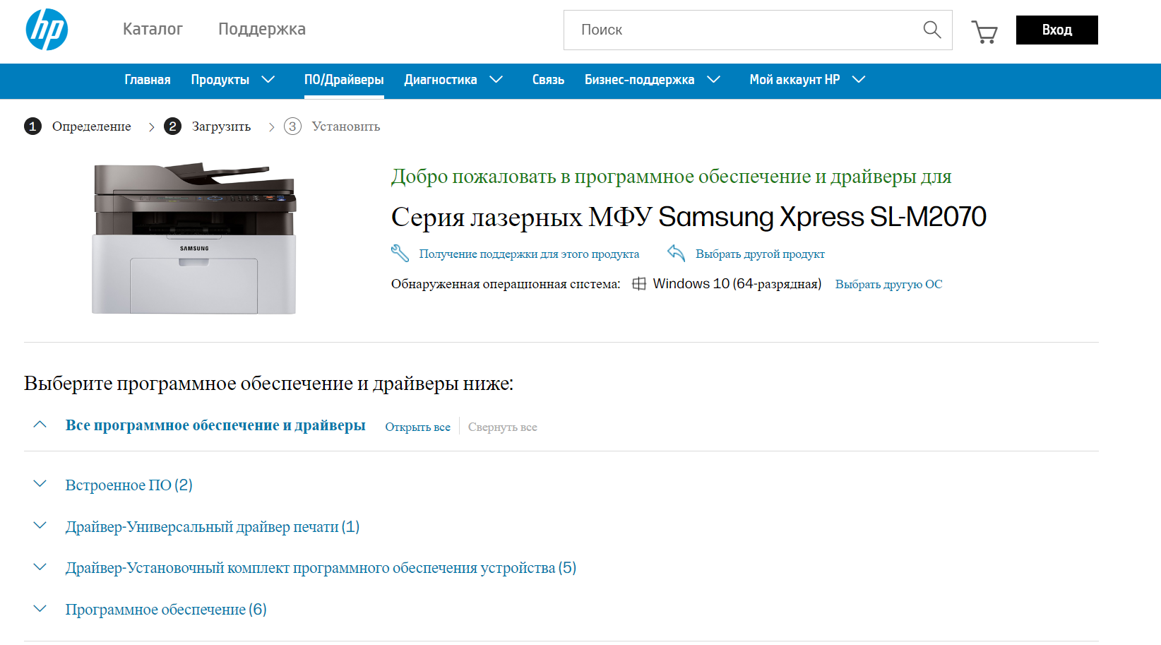Viewport: 1161px width, 645px height.
Task: Go to Главная tab
Action: (x=148, y=80)
